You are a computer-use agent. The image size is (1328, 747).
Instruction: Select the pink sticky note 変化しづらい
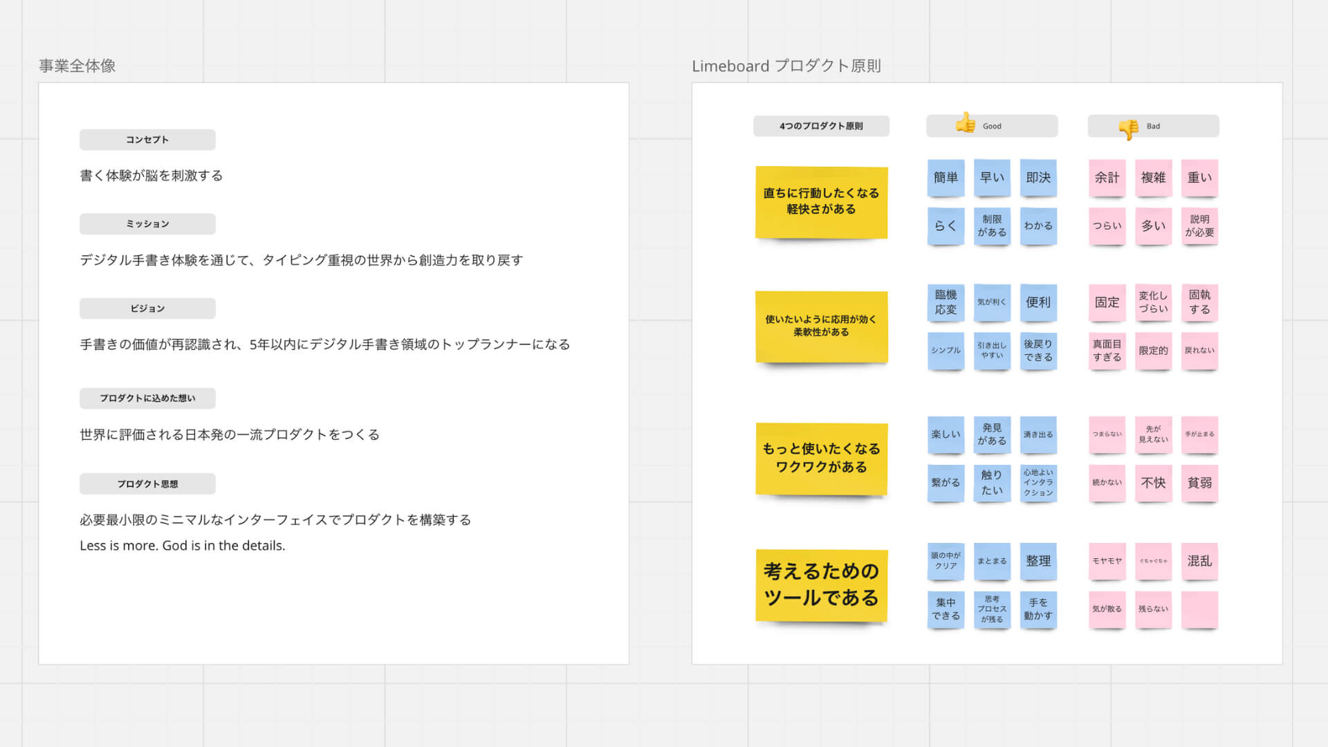tap(1154, 302)
